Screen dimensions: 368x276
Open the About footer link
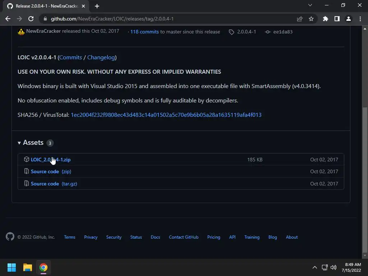pyautogui.click(x=292, y=237)
